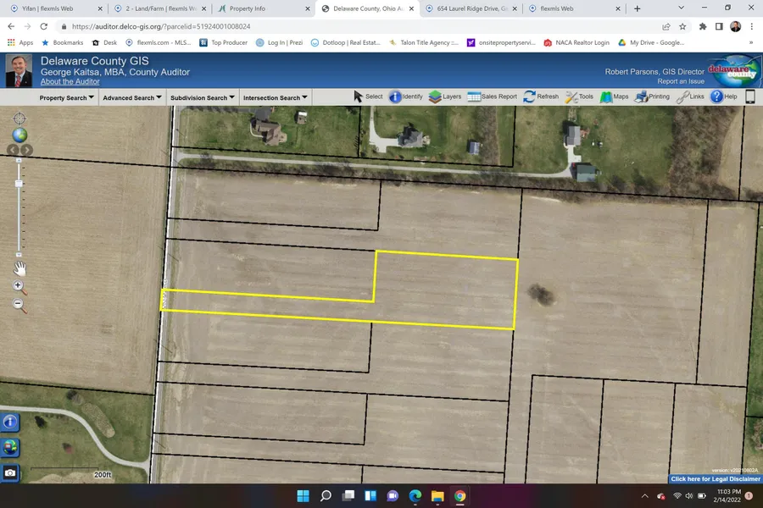Select the pan hand tool
Image resolution: width=763 pixels, height=508 pixels.
19,268
